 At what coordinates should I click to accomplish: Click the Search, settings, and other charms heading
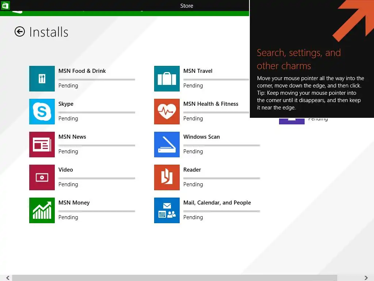[x=299, y=59]
